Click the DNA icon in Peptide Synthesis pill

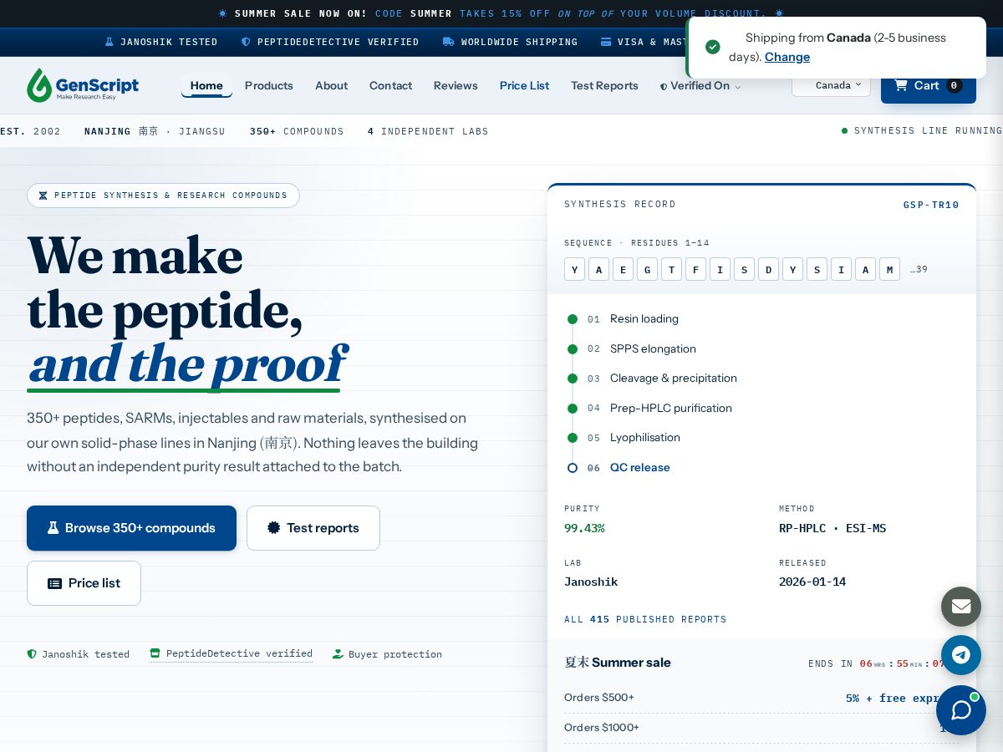[x=43, y=196]
